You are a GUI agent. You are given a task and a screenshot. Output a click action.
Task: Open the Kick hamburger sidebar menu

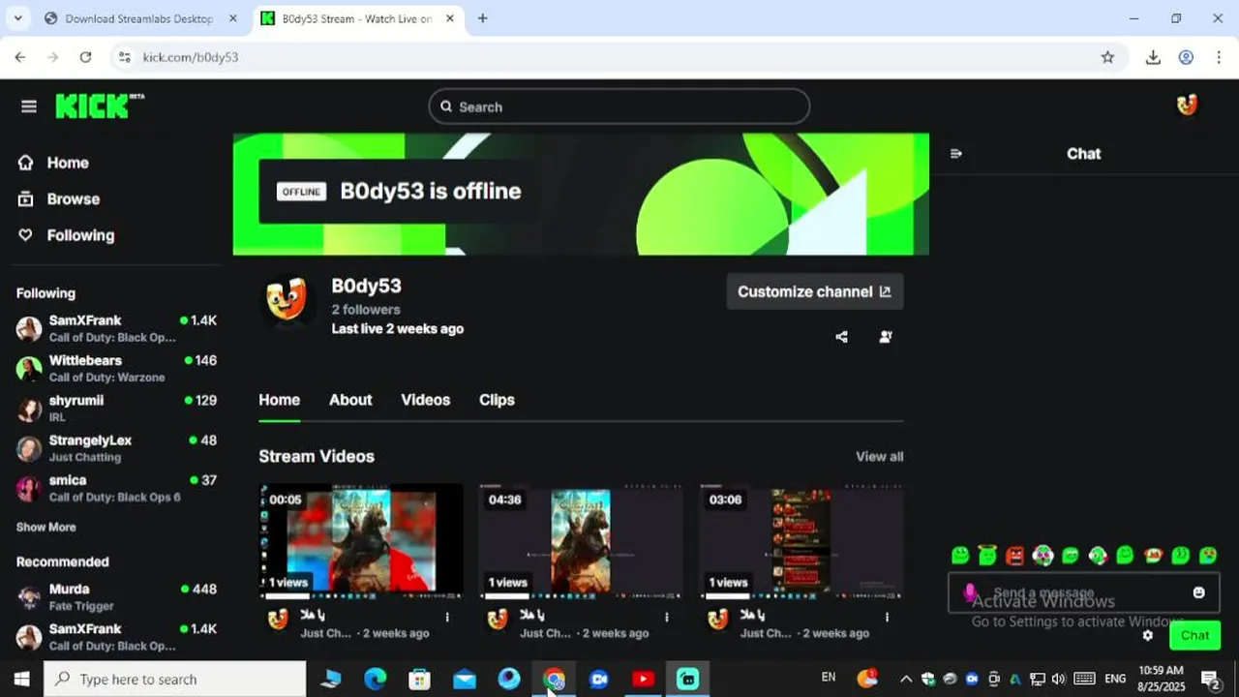coord(29,106)
